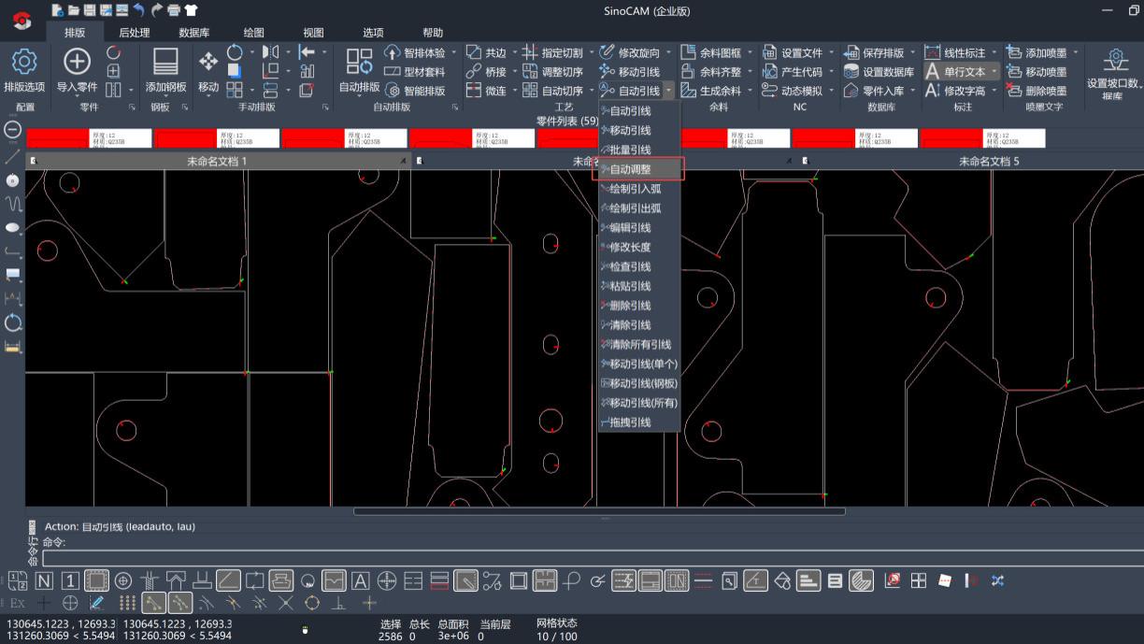
Task: Run 自动排版 auto nesting
Action: coord(359,64)
